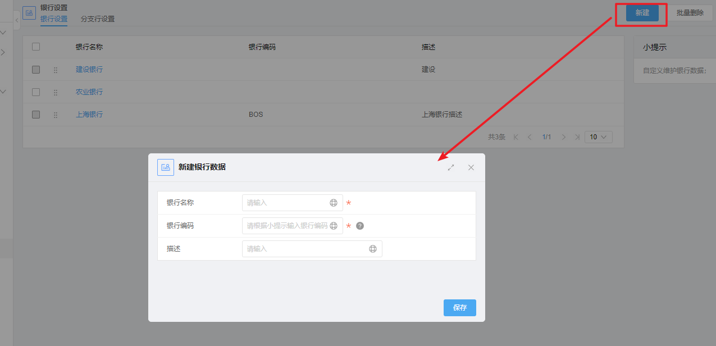
Task: Click the 银行名称 input field
Action: pyautogui.click(x=293, y=203)
